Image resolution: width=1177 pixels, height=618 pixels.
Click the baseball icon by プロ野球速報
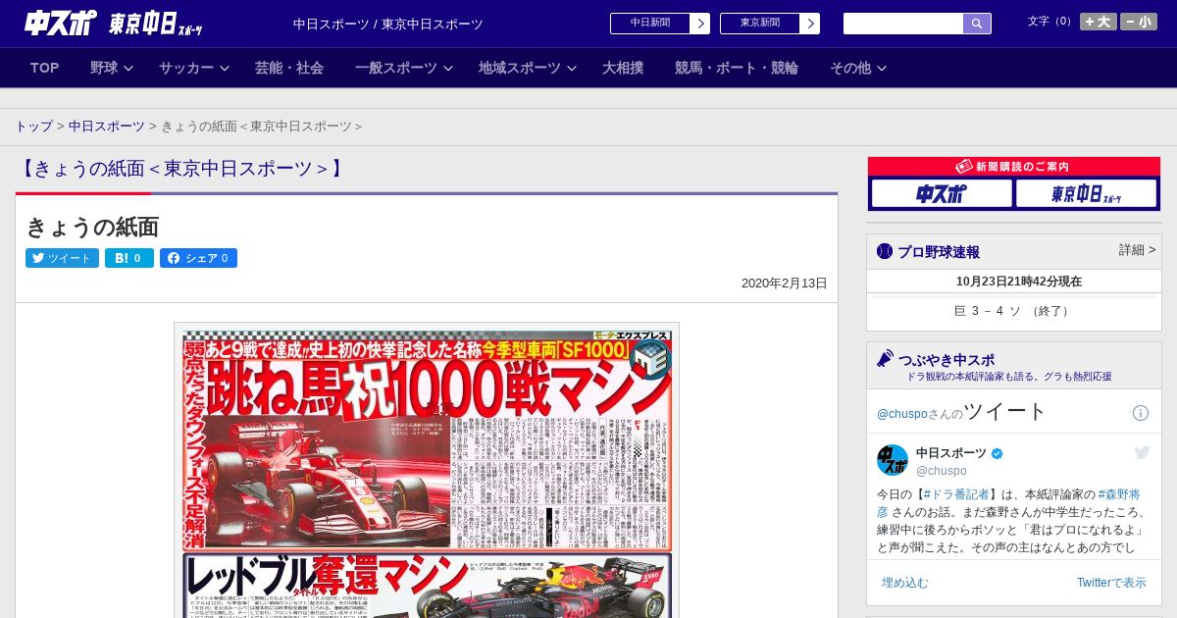885,251
